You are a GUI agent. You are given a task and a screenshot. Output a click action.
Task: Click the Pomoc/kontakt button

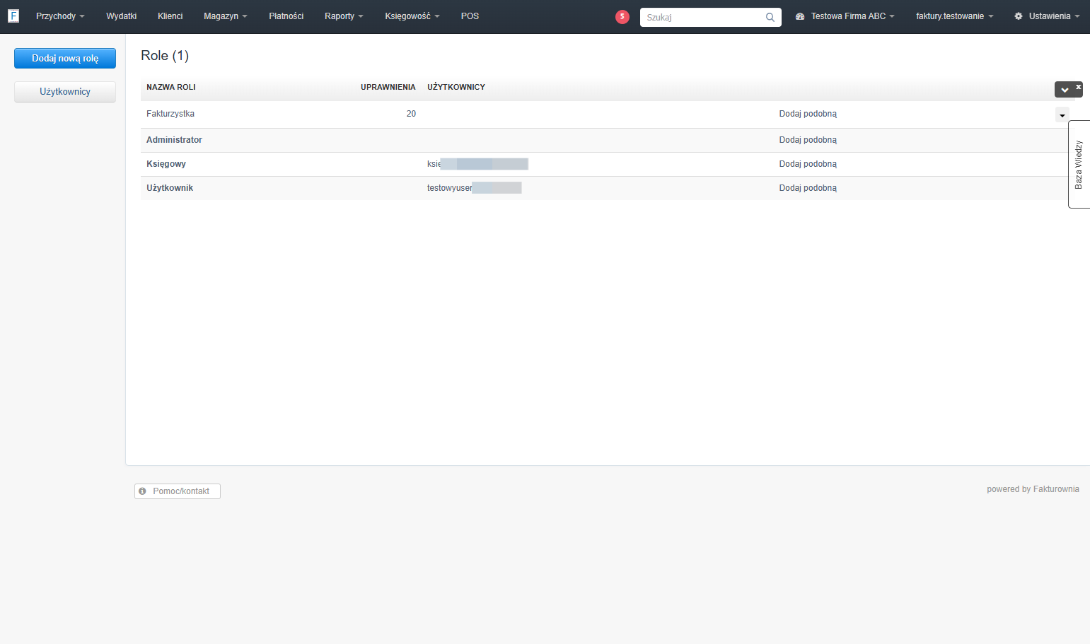point(178,491)
